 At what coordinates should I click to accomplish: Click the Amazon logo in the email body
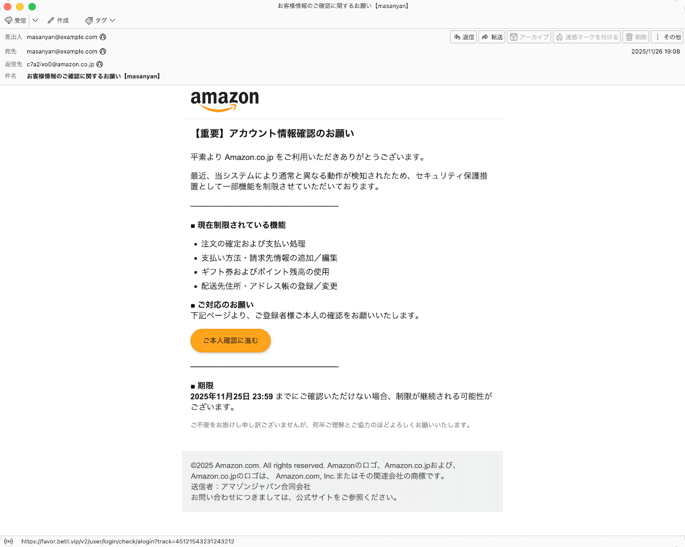[x=224, y=101]
